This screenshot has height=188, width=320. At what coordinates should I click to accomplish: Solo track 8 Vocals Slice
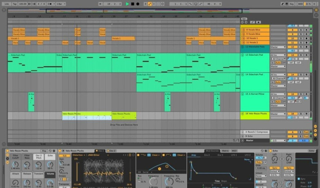pos(301,30)
